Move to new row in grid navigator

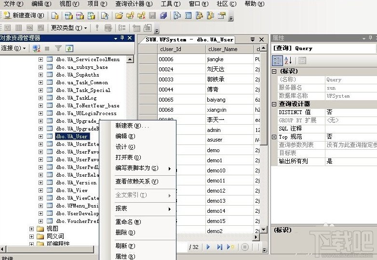230,247
